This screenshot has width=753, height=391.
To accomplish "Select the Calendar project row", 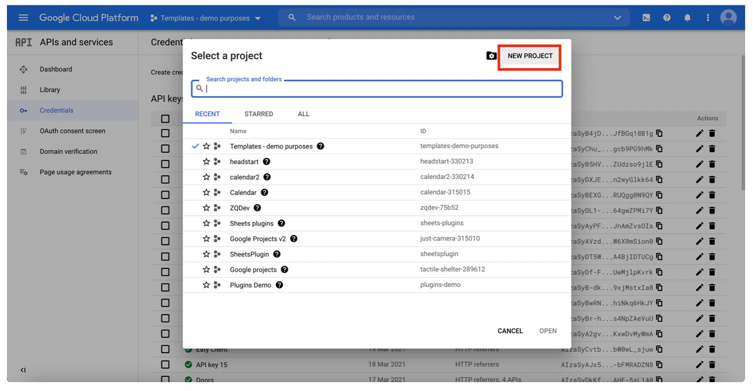I will pos(377,193).
